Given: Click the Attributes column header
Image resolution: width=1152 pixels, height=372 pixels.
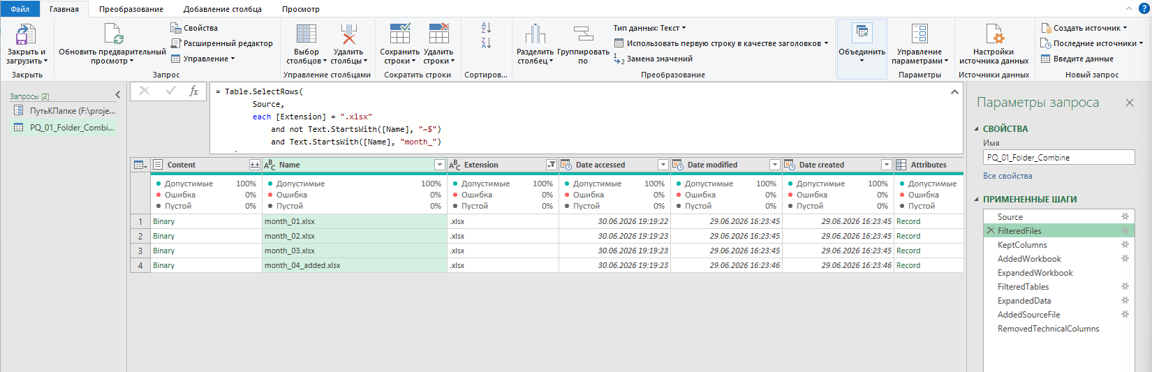Looking at the screenshot, I should click(x=928, y=165).
